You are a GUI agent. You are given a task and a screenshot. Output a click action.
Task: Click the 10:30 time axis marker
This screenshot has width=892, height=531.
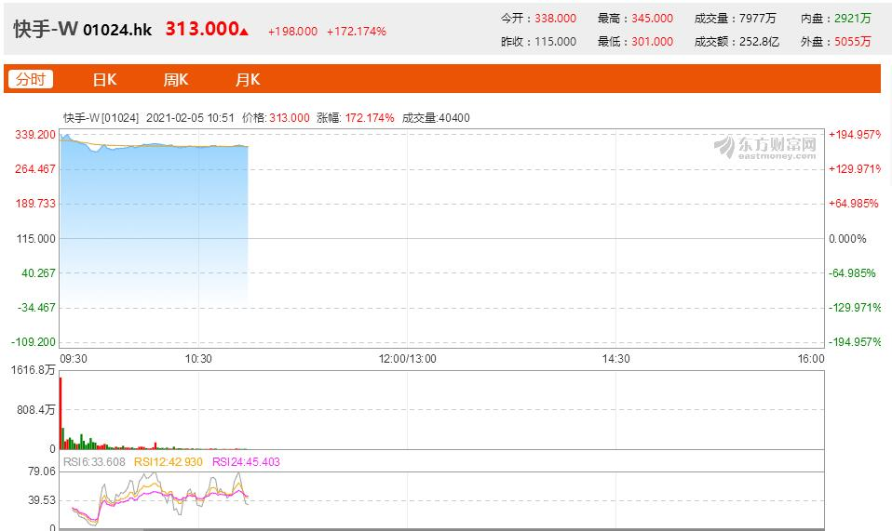click(x=198, y=359)
